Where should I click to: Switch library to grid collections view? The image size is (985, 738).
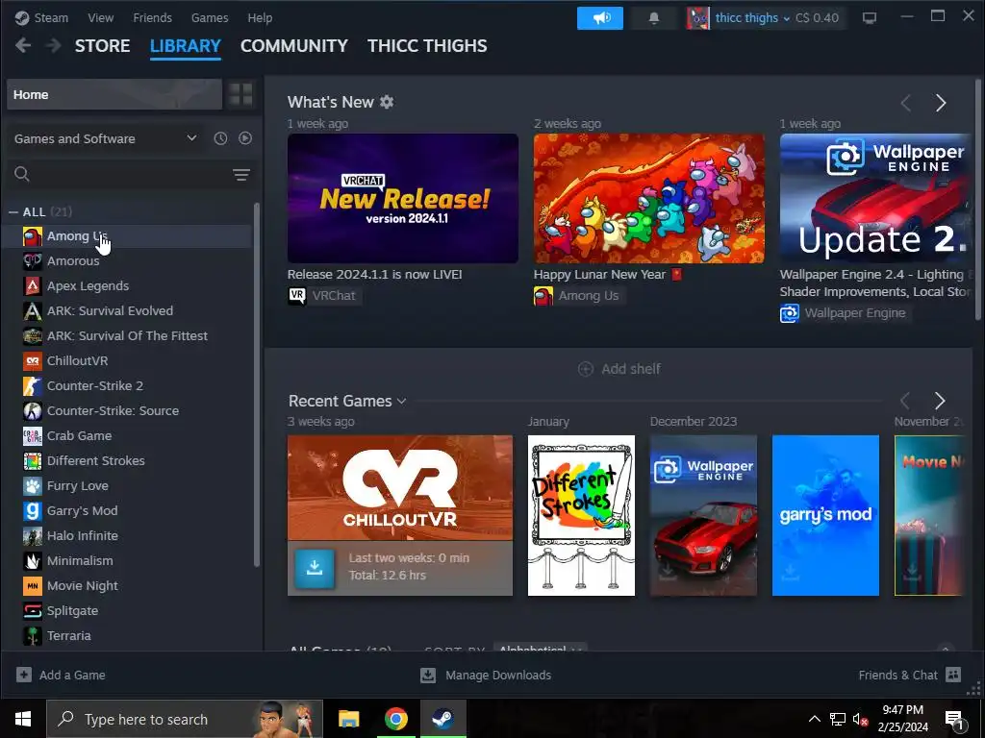pos(240,94)
